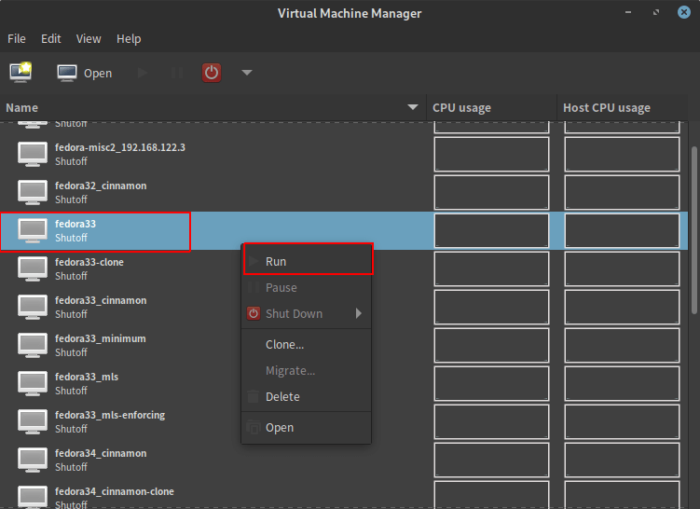Click the fedora33 monitor icon
The width and height of the screenshot is (700, 509).
pyautogui.click(x=33, y=231)
